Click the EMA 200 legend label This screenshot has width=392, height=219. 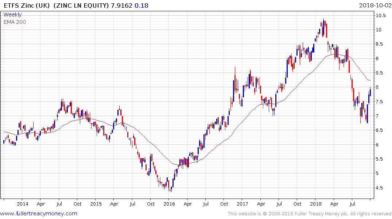(x=15, y=22)
